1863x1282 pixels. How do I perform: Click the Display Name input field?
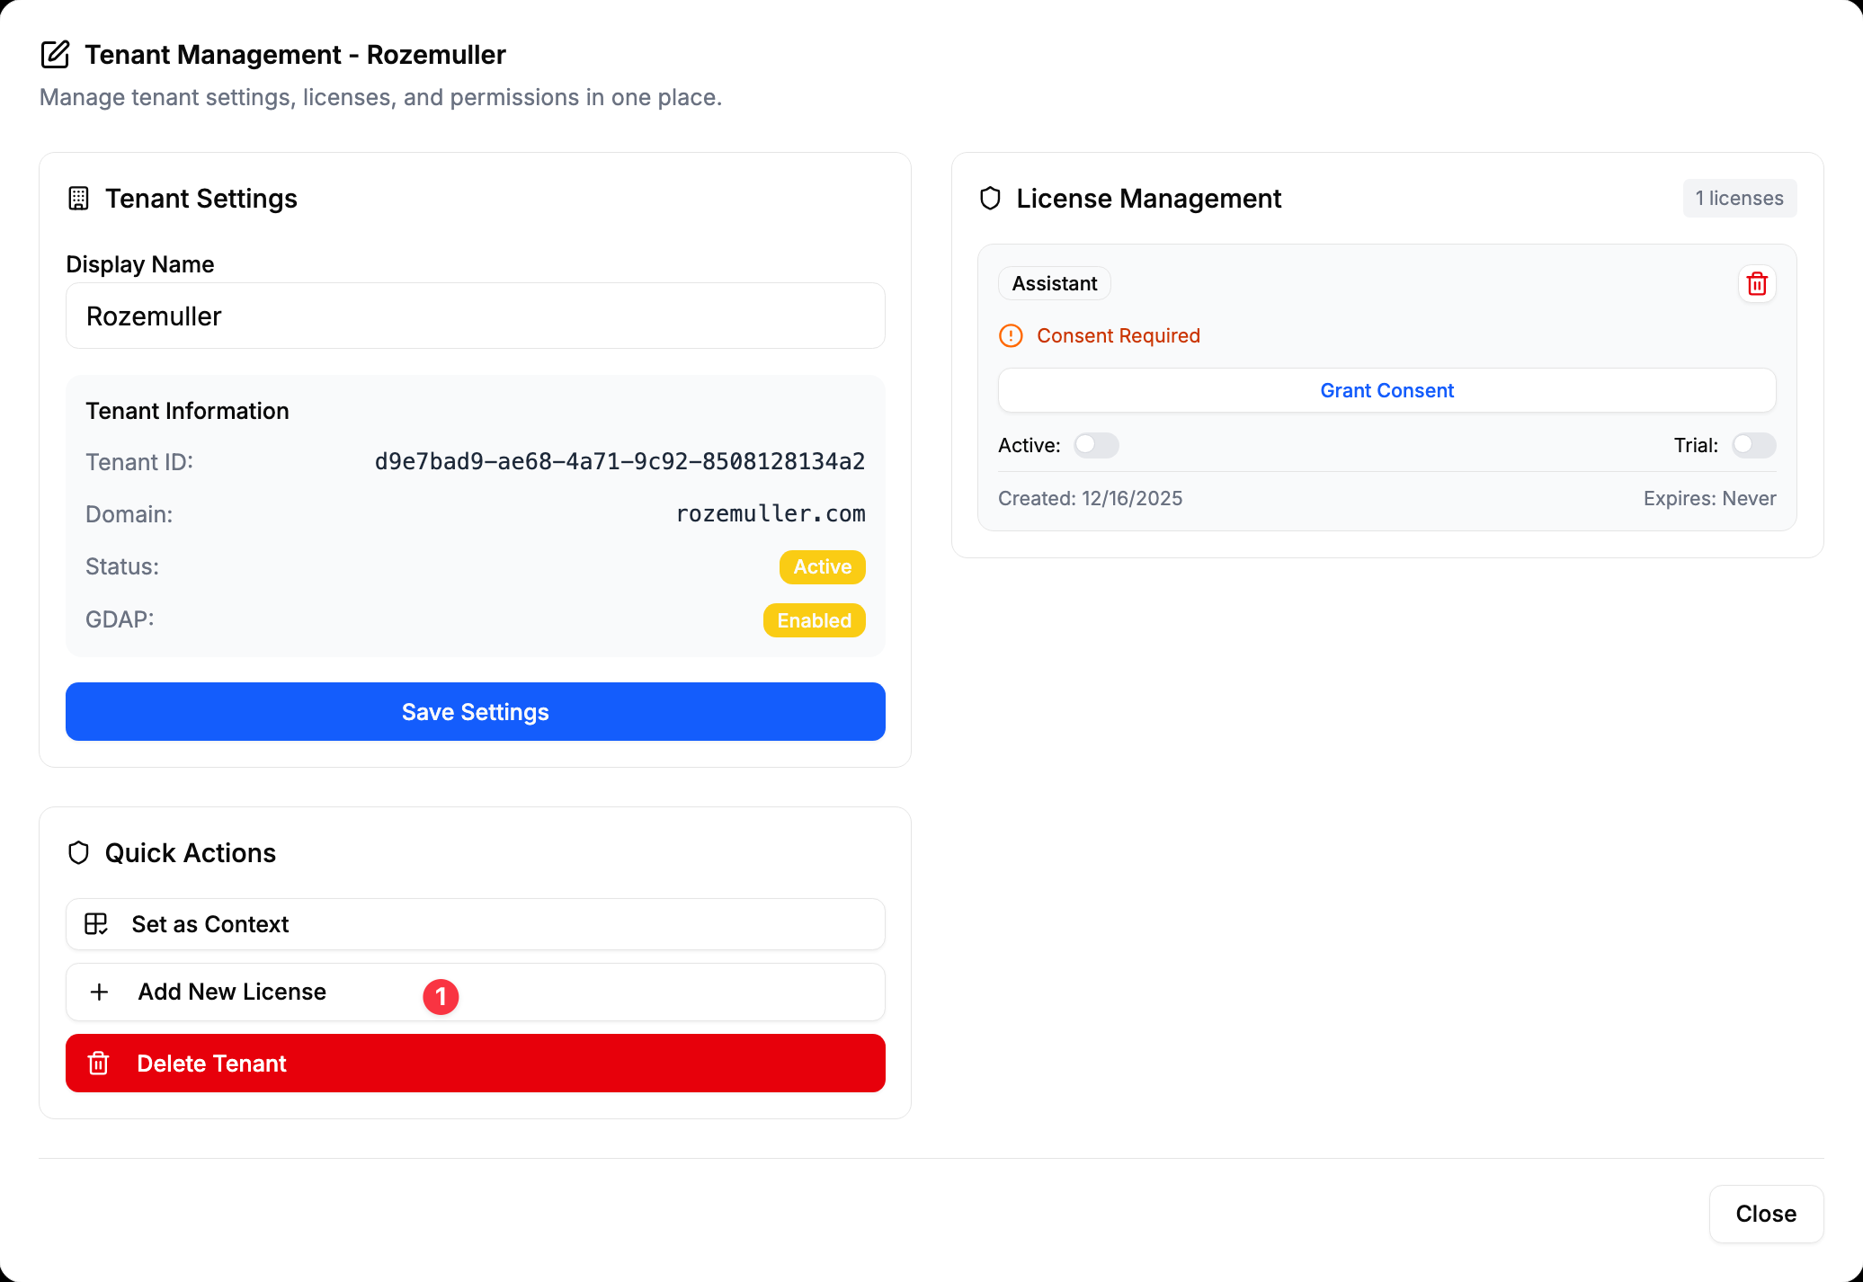pos(475,316)
